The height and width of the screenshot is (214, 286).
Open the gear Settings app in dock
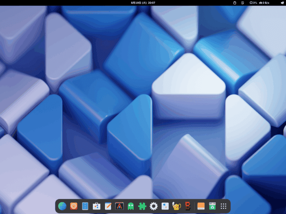pyautogui.click(x=154, y=206)
